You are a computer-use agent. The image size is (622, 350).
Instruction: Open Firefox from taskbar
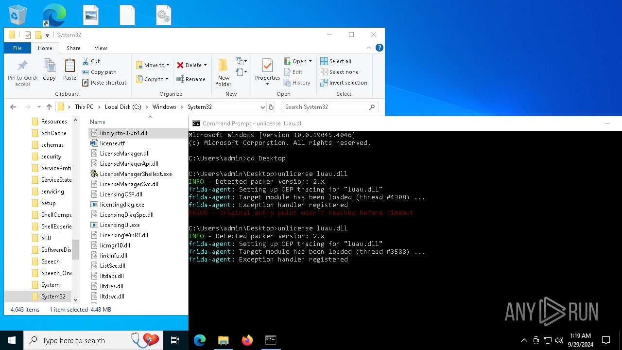click(247, 340)
